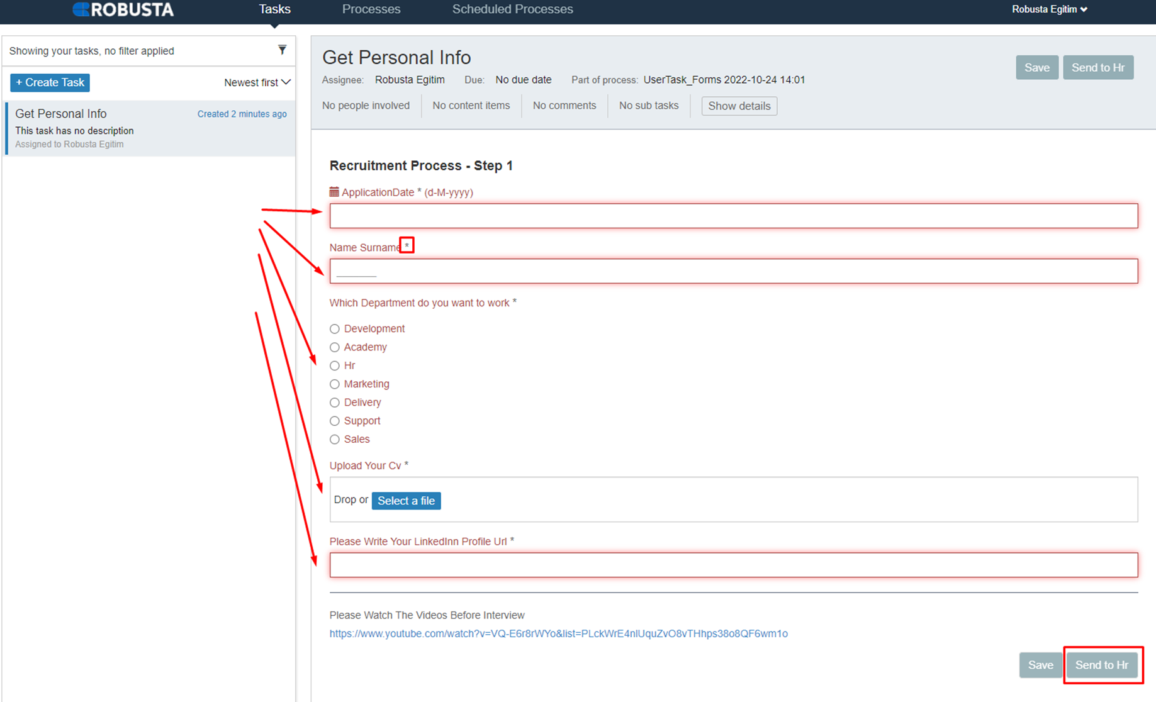
Task: Open the YouTube video link
Action: 559,633
